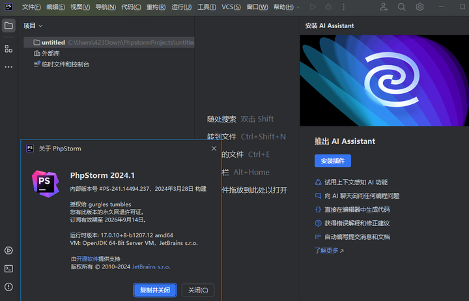Click the AI Assistant spiral banner image
The width and height of the screenshot is (469, 301).
pos(384,81)
